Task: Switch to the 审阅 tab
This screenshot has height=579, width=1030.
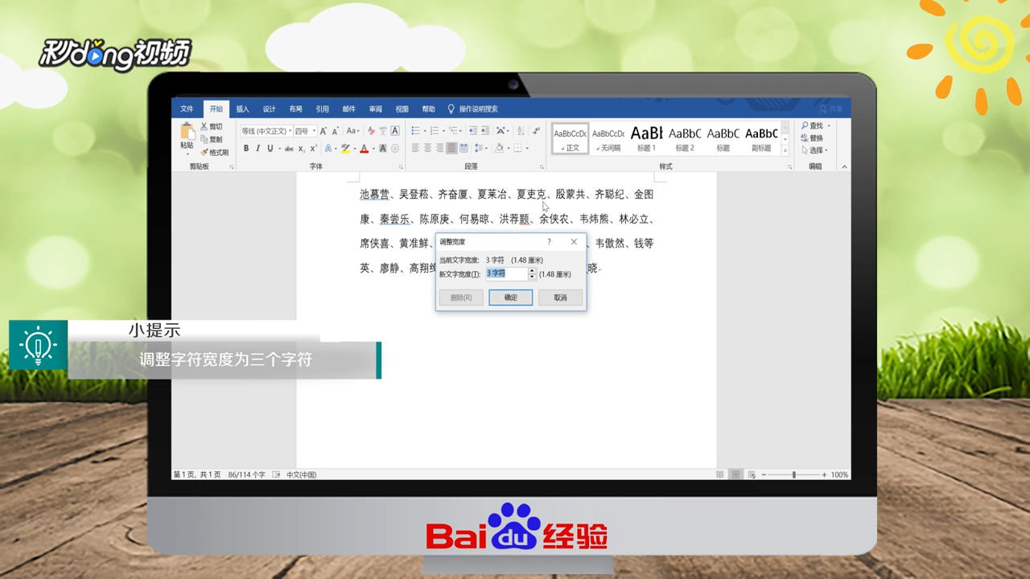Action: [x=375, y=109]
